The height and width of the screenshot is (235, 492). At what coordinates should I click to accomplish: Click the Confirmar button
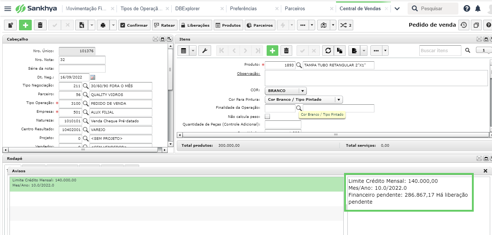134,25
